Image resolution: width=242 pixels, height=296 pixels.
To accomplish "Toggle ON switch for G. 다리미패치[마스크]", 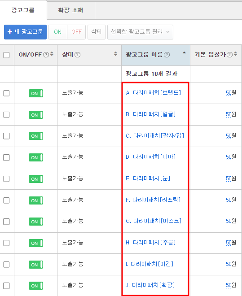I will point(36,222).
